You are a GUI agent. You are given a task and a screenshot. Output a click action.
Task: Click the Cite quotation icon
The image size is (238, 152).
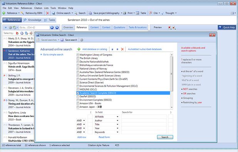(151, 13)
